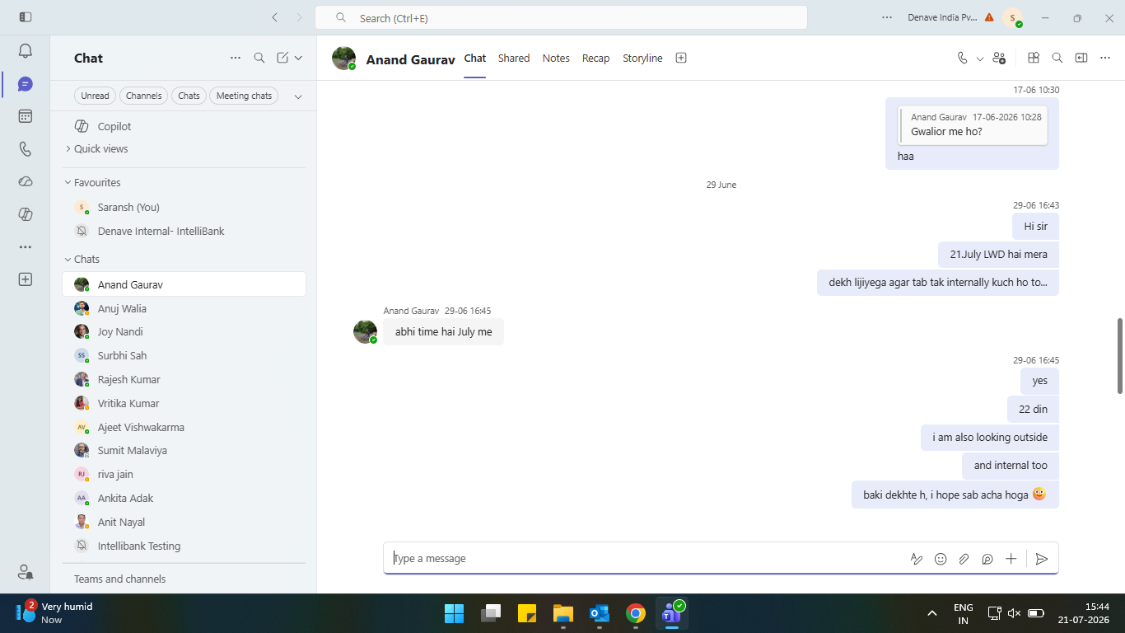The image size is (1125, 633).
Task: Click the add apps plus icon in left rail
Action: [x=25, y=279]
